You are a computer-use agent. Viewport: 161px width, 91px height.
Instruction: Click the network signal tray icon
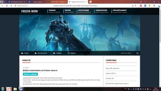150,89
